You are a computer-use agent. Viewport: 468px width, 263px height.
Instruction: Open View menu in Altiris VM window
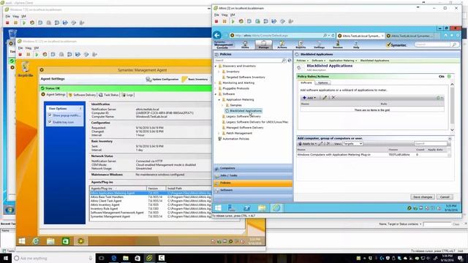224,15
